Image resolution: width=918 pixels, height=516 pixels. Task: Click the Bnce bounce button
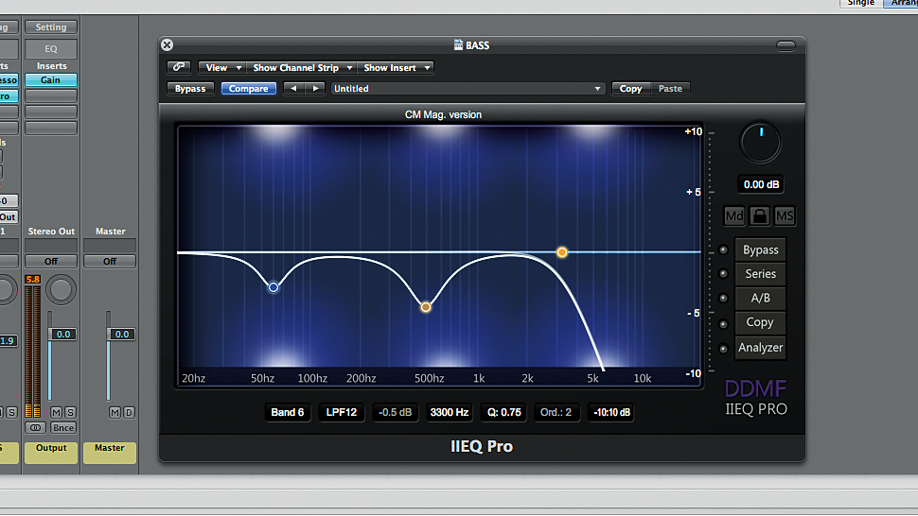tap(63, 428)
